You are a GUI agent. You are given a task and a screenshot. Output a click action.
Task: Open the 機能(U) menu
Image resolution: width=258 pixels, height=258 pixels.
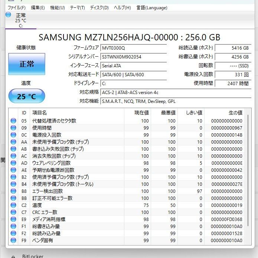coord(57,8)
